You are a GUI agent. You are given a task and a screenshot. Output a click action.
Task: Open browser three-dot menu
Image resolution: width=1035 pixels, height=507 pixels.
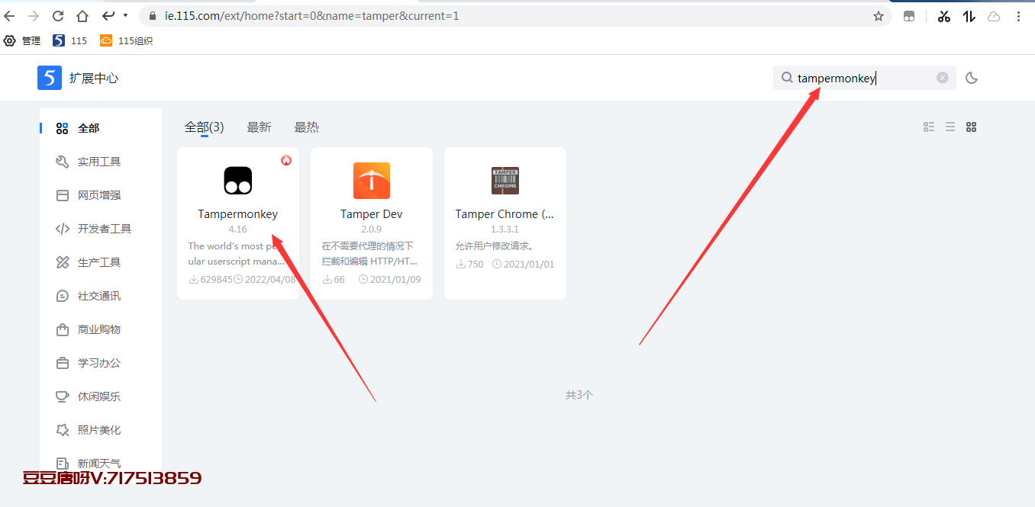[1019, 16]
